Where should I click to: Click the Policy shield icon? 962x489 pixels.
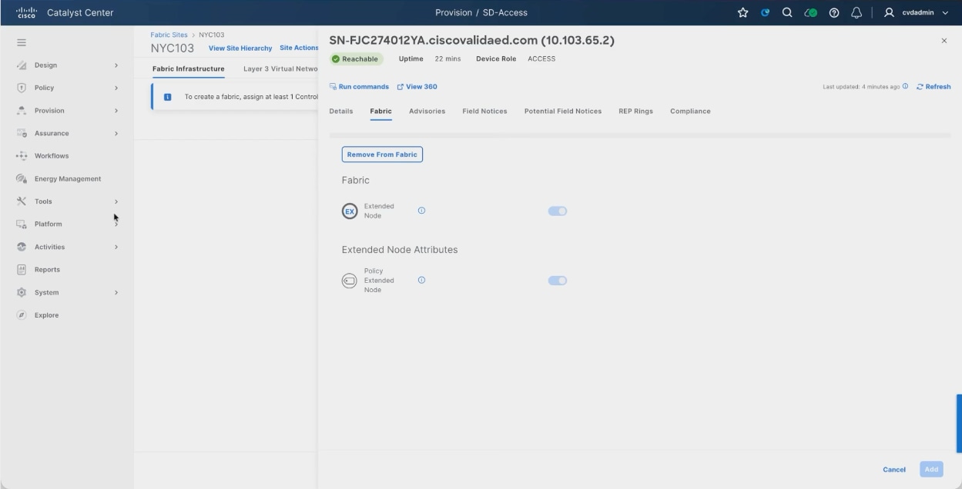[22, 88]
